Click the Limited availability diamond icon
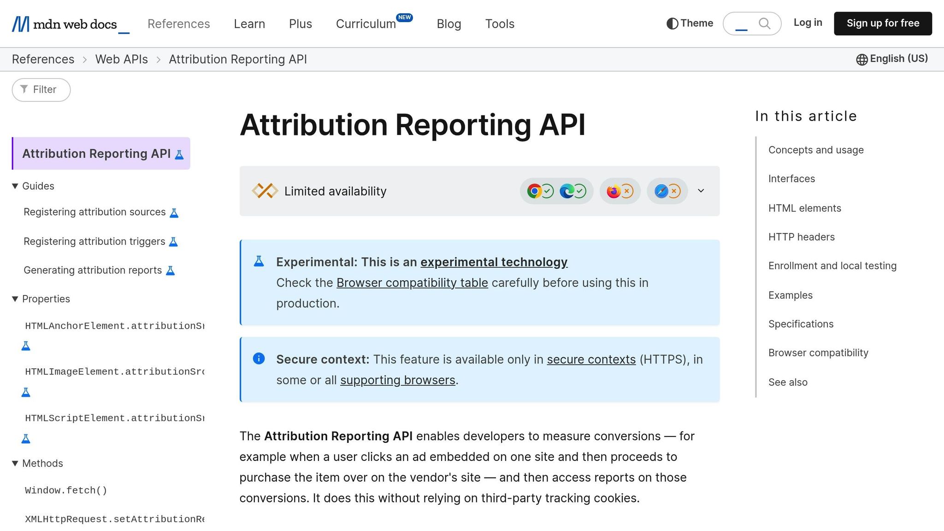 click(265, 191)
